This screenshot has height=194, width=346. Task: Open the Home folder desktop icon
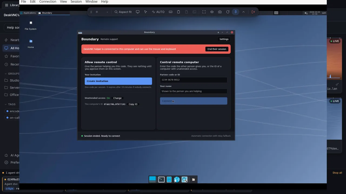click(x=31, y=44)
